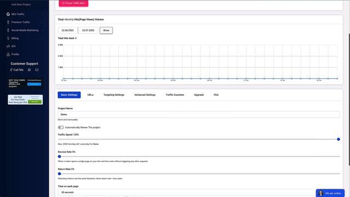Click the Profile person icon
This screenshot has width=350, height=197.
click(8, 54)
